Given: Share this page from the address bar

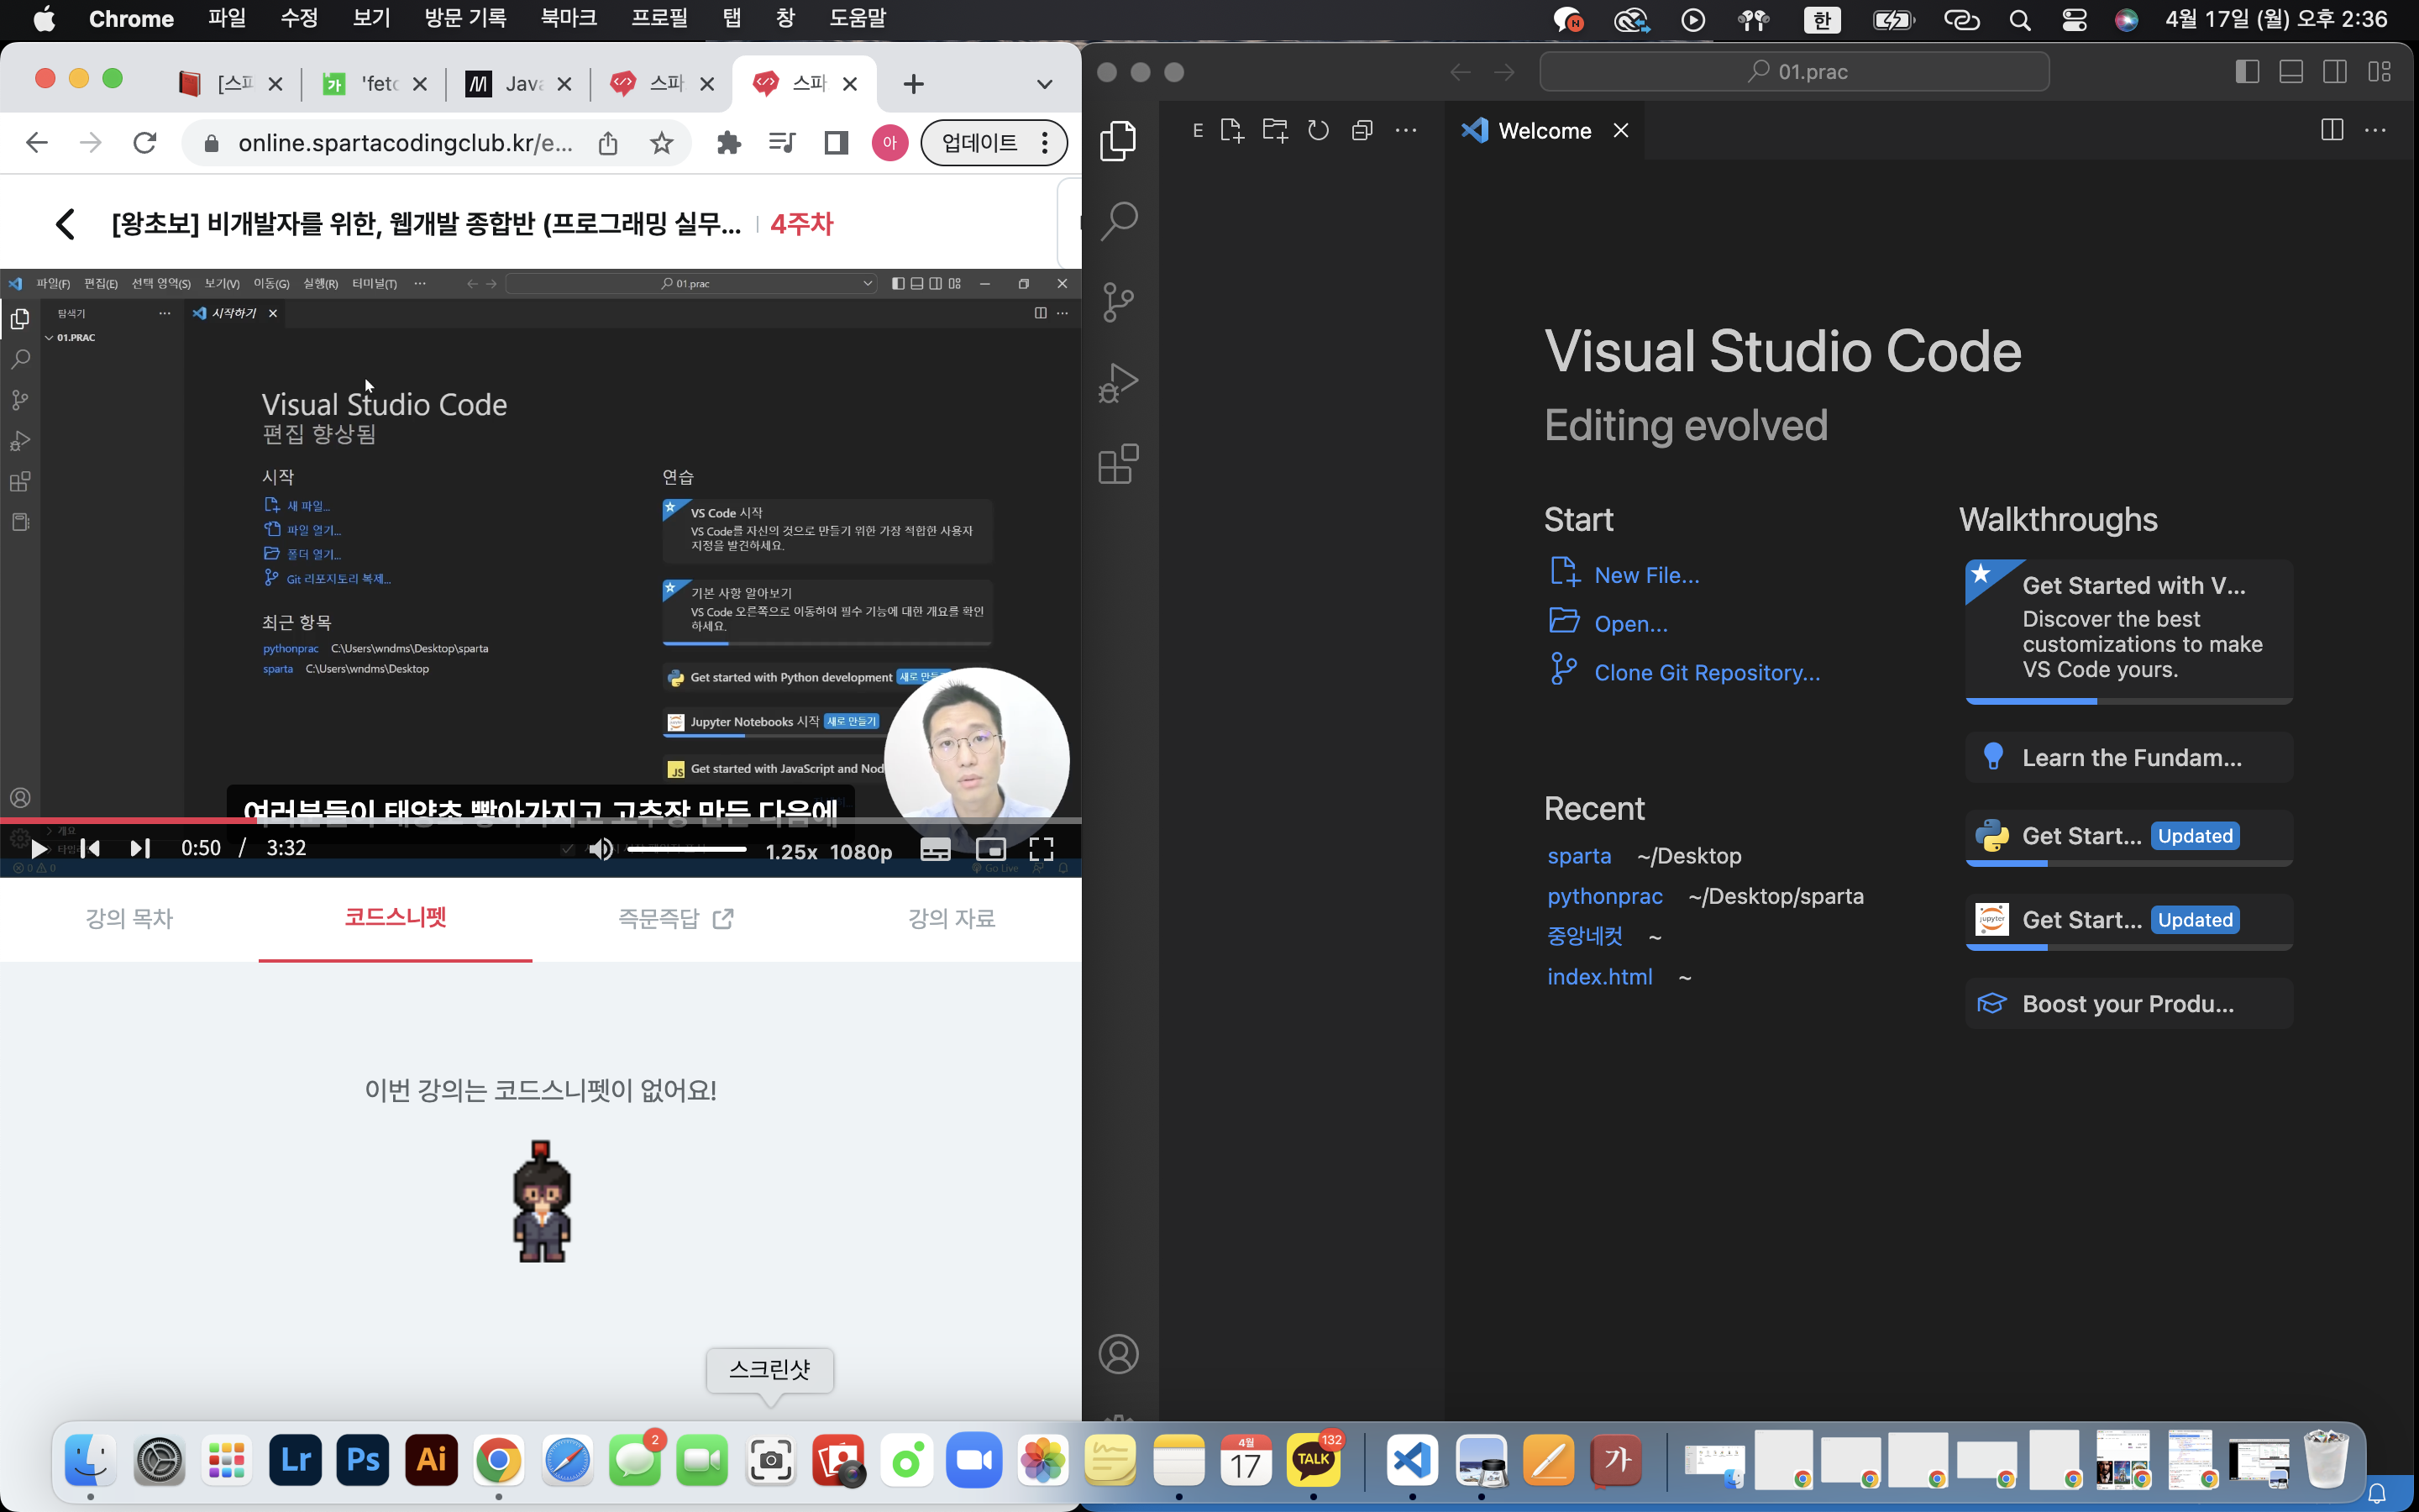Looking at the screenshot, I should 608,143.
